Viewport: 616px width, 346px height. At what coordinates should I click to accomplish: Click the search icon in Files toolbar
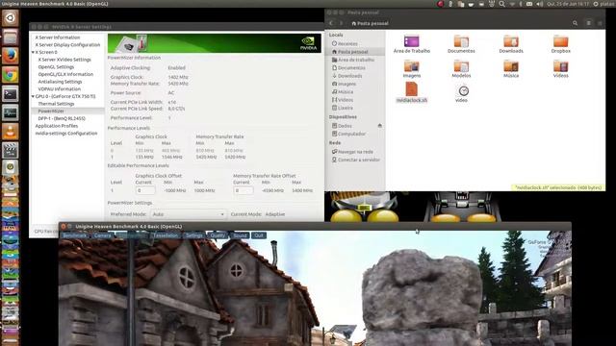click(x=575, y=23)
